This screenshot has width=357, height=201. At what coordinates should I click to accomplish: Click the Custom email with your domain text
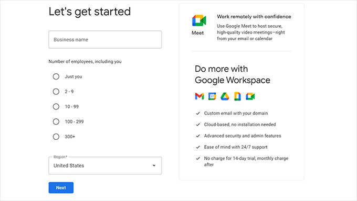pyautogui.click(x=236, y=113)
